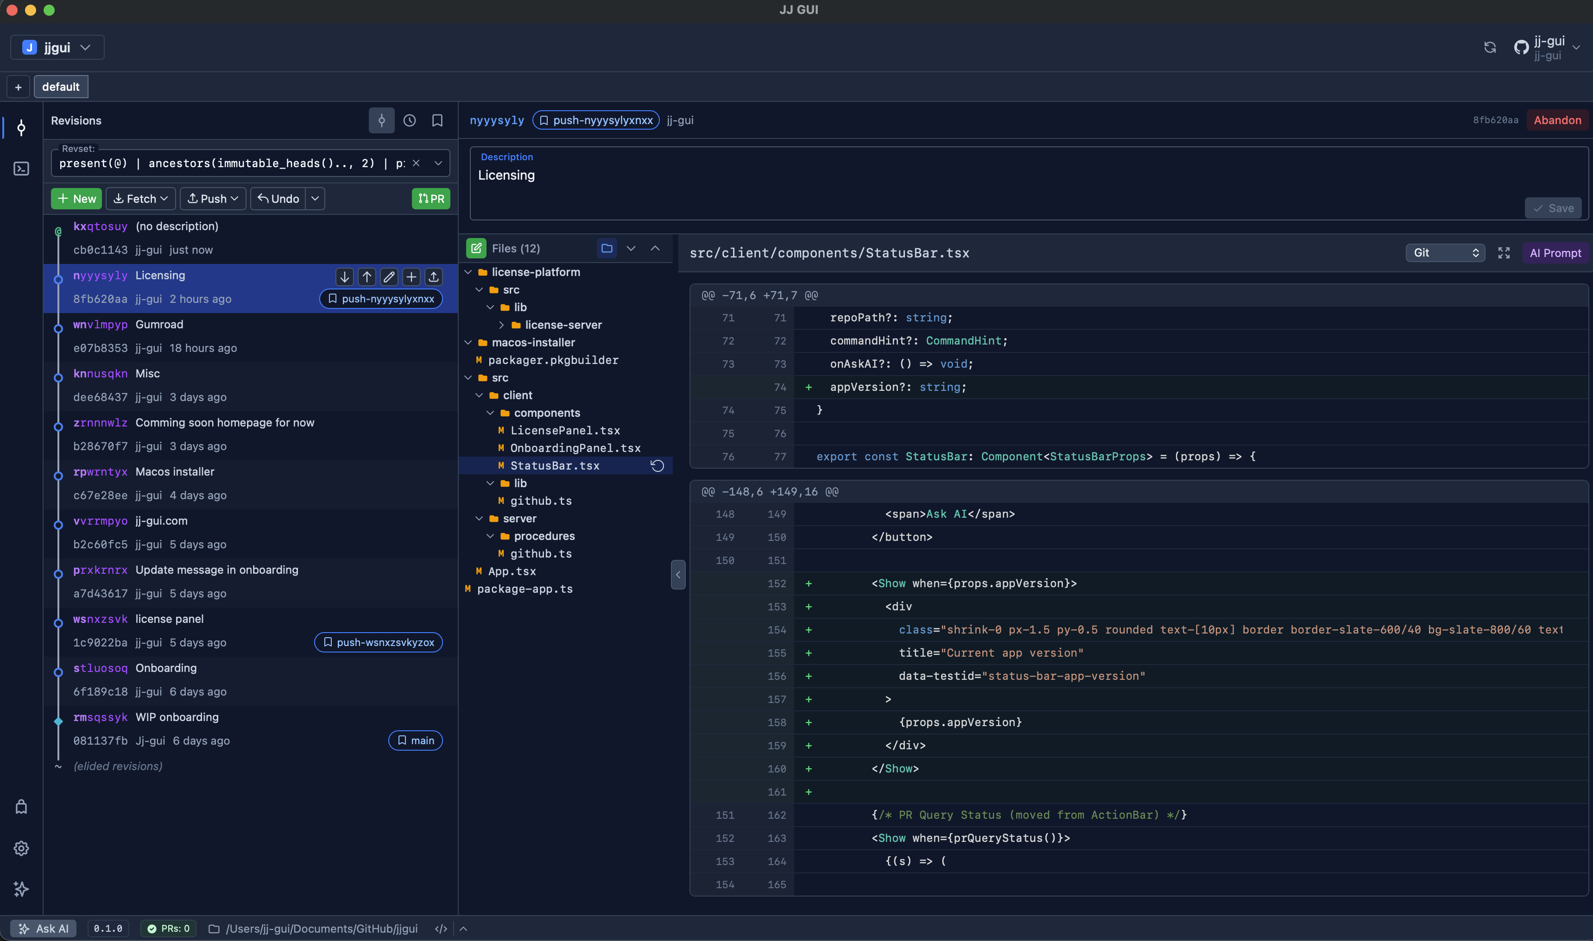Collapse the components folder in the file tree
Image resolution: width=1593 pixels, height=941 pixels.
click(x=490, y=413)
